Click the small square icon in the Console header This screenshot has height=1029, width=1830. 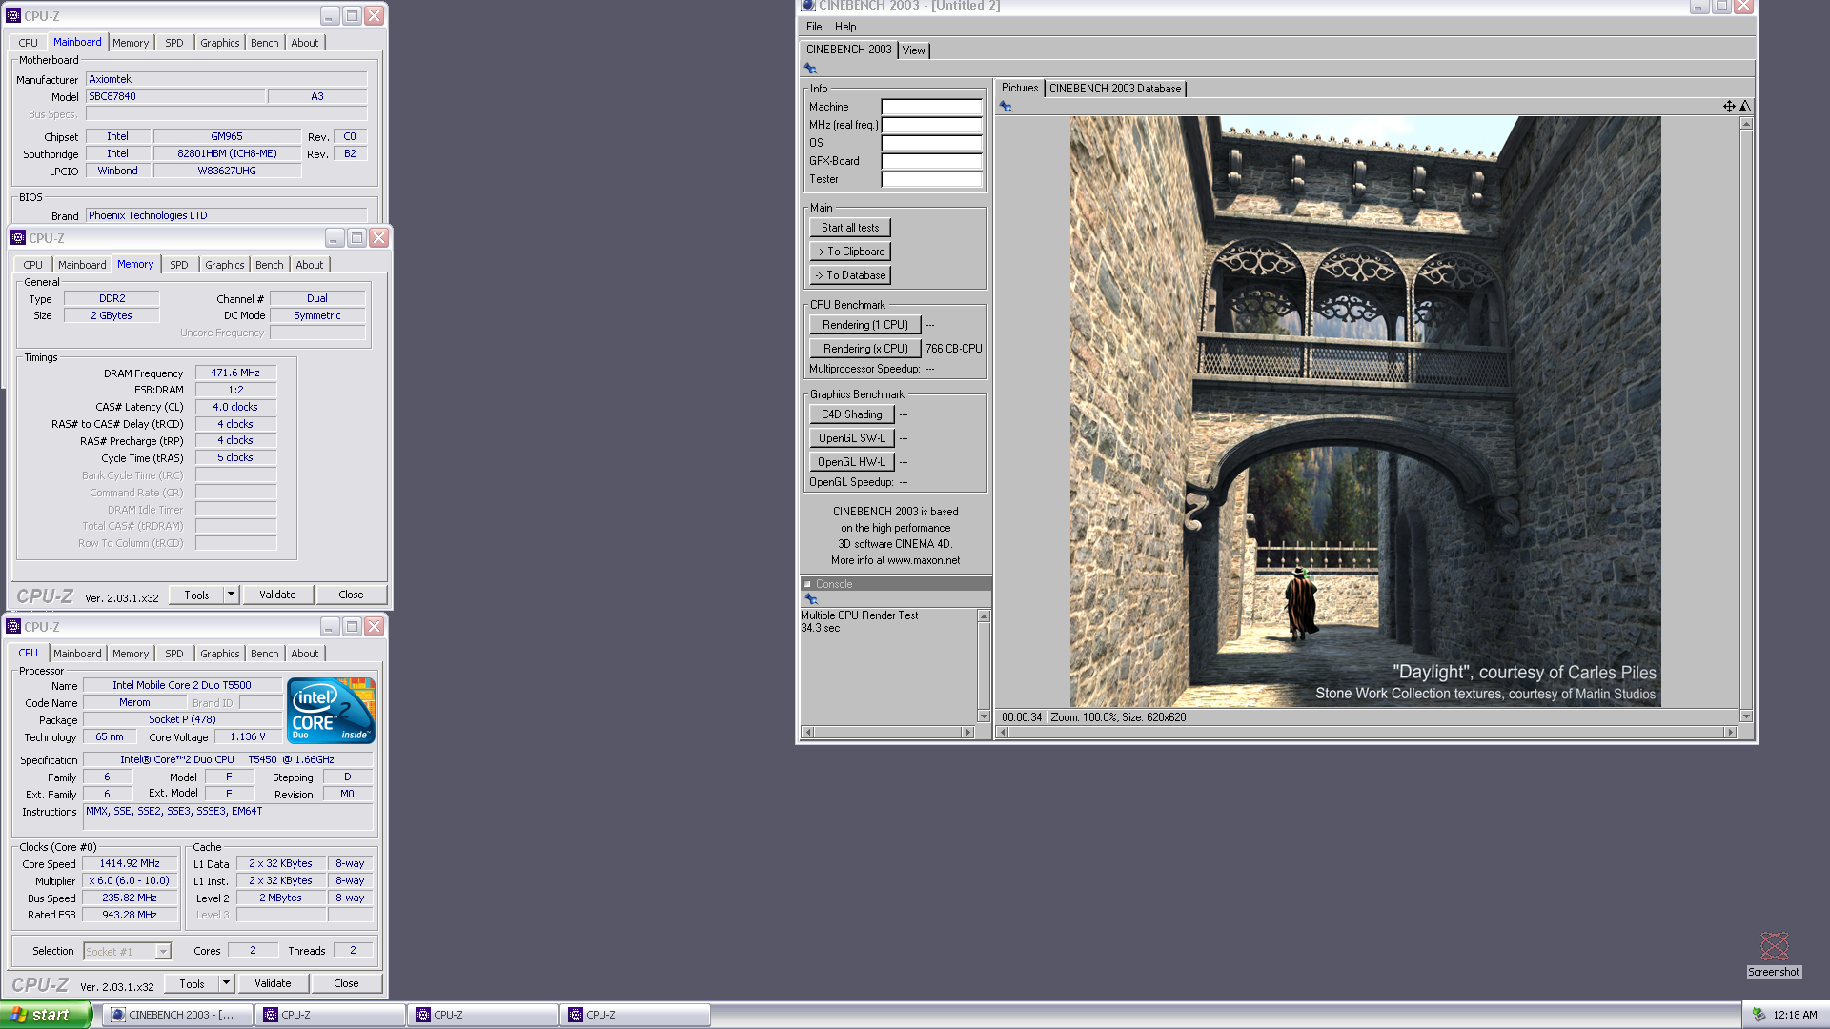tap(807, 584)
